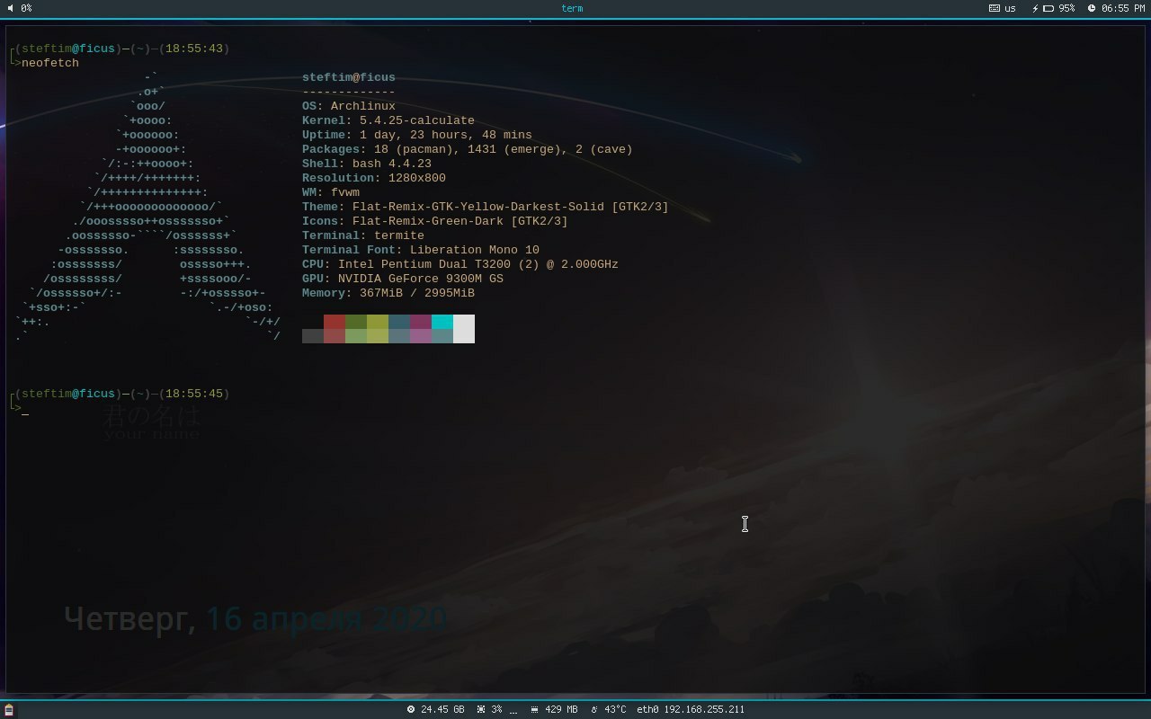Image resolution: width=1151 pixels, height=719 pixels.
Task: Click the 'Uptime: 1 day, 23 hours' line
Action: click(x=417, y=135)
